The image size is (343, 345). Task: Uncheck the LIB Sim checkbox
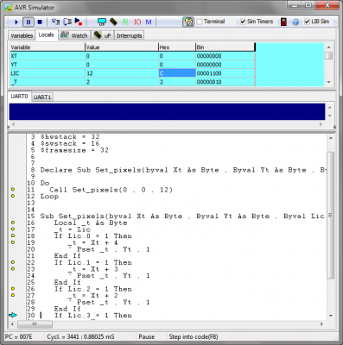307,22
